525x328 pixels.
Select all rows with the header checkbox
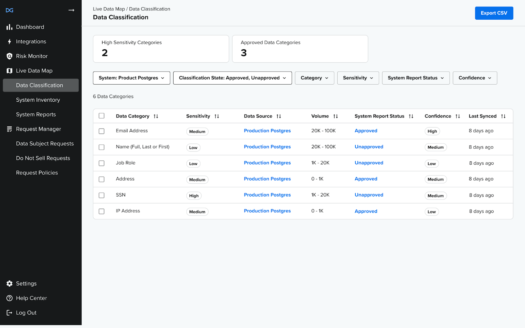101,115
